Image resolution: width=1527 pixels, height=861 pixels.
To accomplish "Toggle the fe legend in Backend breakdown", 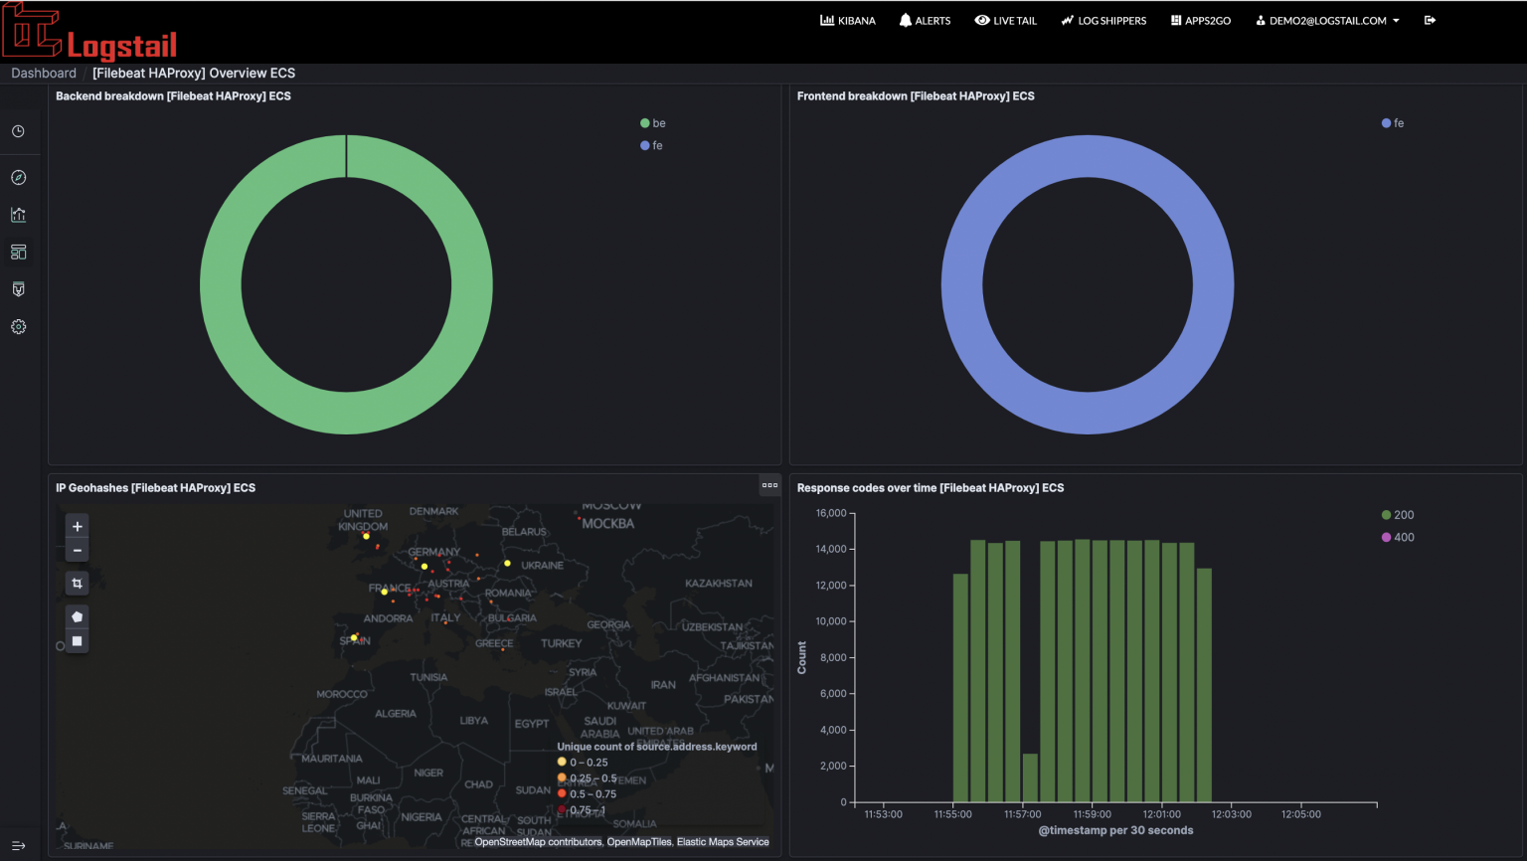I will pos(651,145).
